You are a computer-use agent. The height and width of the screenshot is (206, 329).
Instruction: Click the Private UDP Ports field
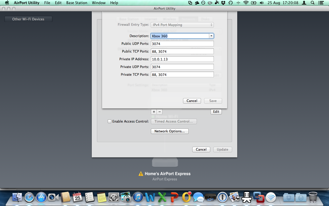pyautogui.click(x=182, y=67)
